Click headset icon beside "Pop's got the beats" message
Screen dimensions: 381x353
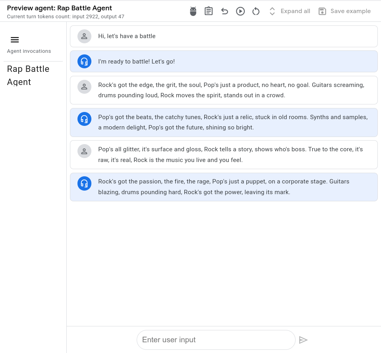(84, 119)
